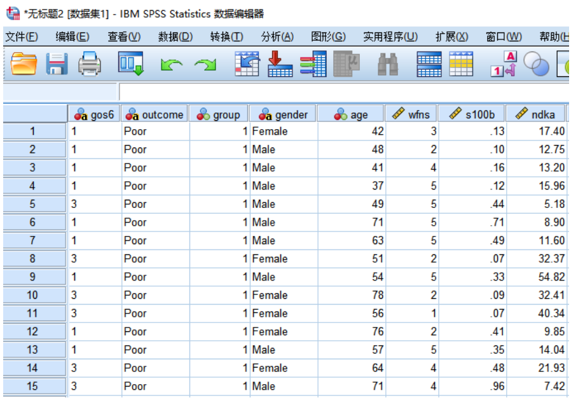This screenshot has height=400, width=571.
Task: Select the s100b column header
Action: [x=471, y=114]
